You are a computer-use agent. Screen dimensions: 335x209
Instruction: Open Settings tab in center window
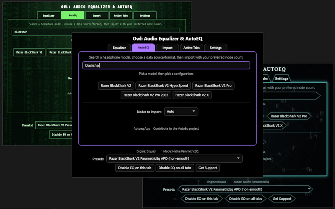[215, 48]
